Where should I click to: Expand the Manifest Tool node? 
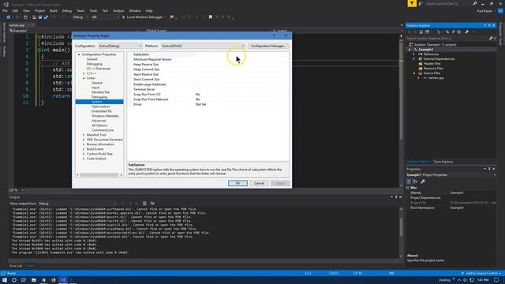[x=84, y=135]
